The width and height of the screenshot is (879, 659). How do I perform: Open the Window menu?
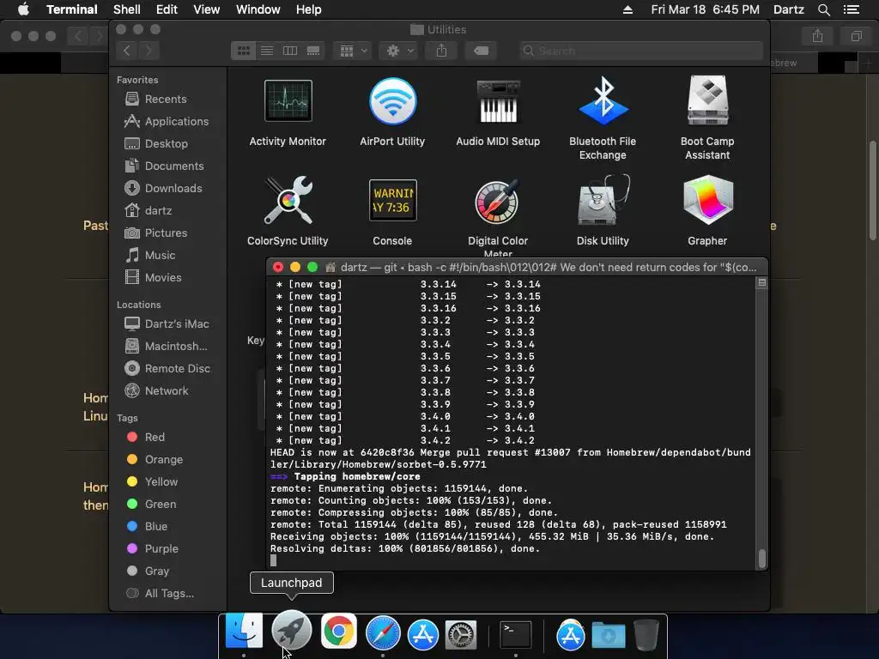pos(258,9)
